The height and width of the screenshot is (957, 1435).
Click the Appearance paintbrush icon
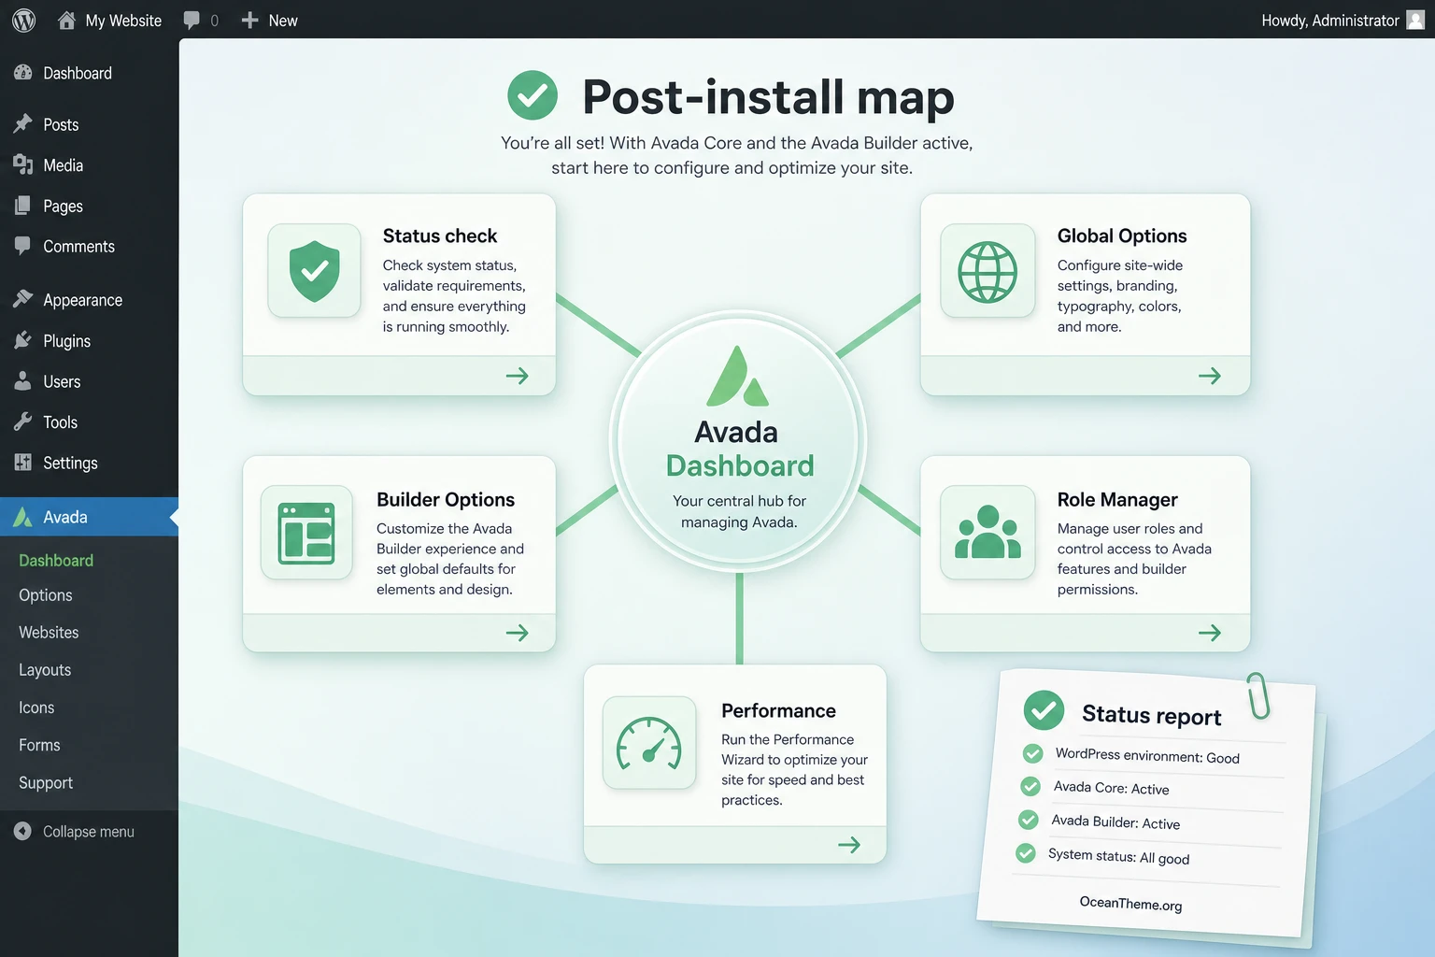pyautogui.click(x=23, y=299)
